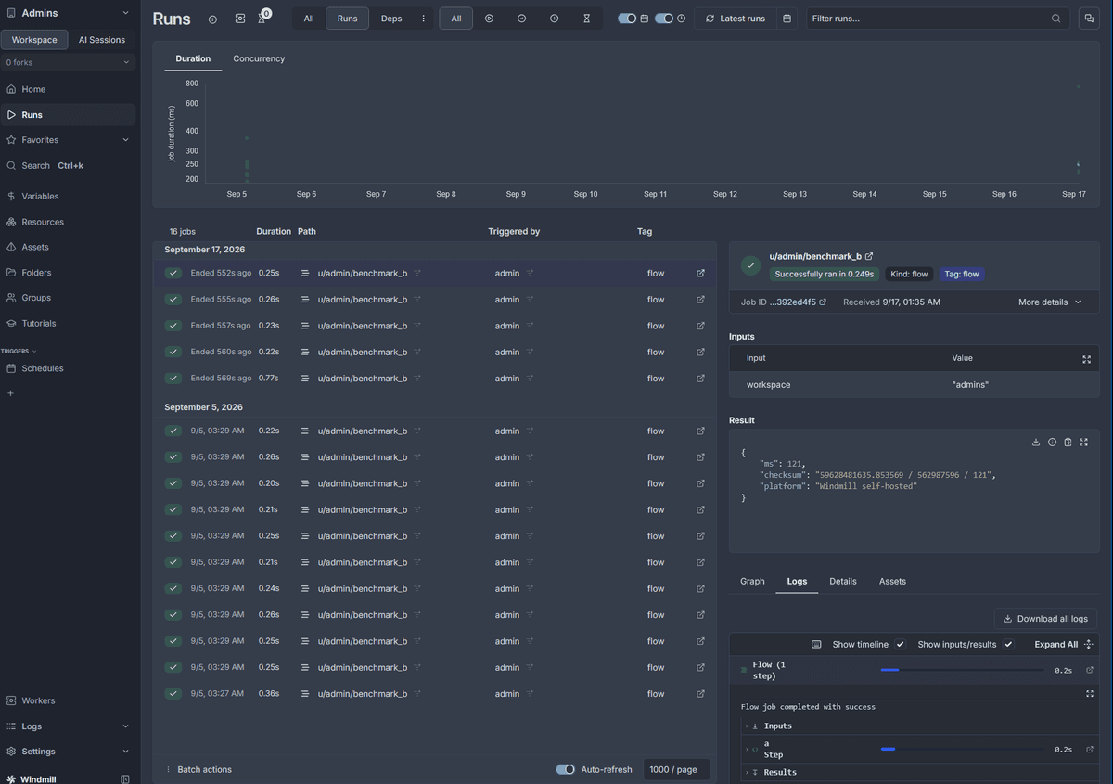Open the Details tab
This screenshot has height=784, width=1113.
coord(843,581)
